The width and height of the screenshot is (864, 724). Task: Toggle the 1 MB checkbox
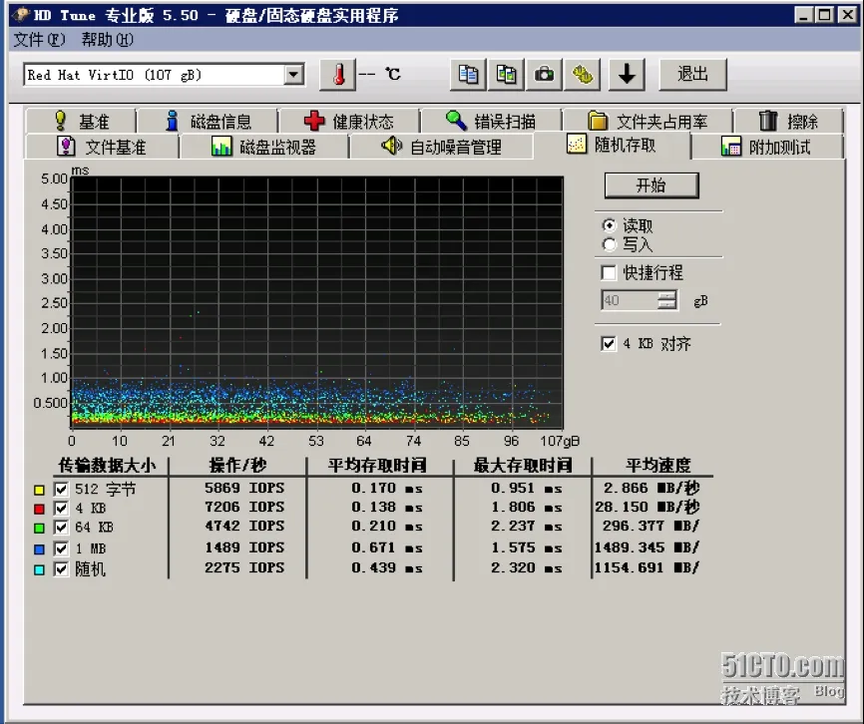[x=61, y=548]
